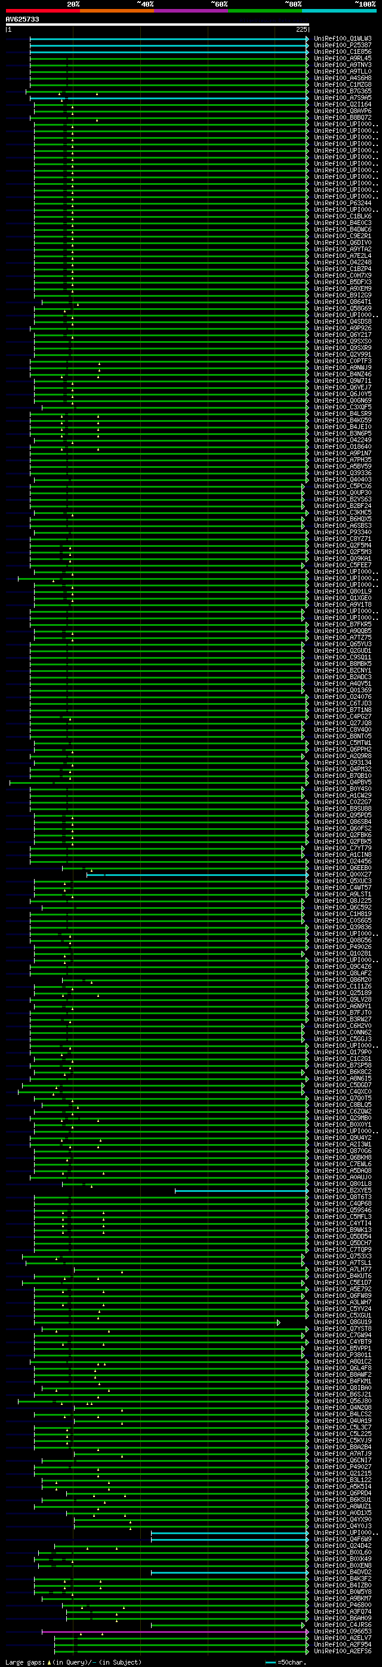
Task: Click hit label UniRef100_C4QXC0
Action: pyautogui.click(x=343, y=1092)
